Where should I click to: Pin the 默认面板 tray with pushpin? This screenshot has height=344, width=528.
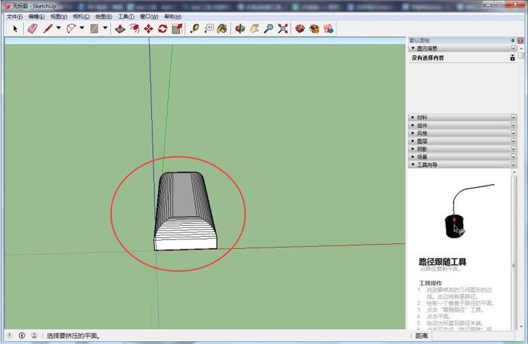coord(512,41)
